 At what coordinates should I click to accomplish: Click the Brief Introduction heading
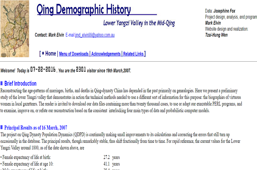tap(20, 83)
